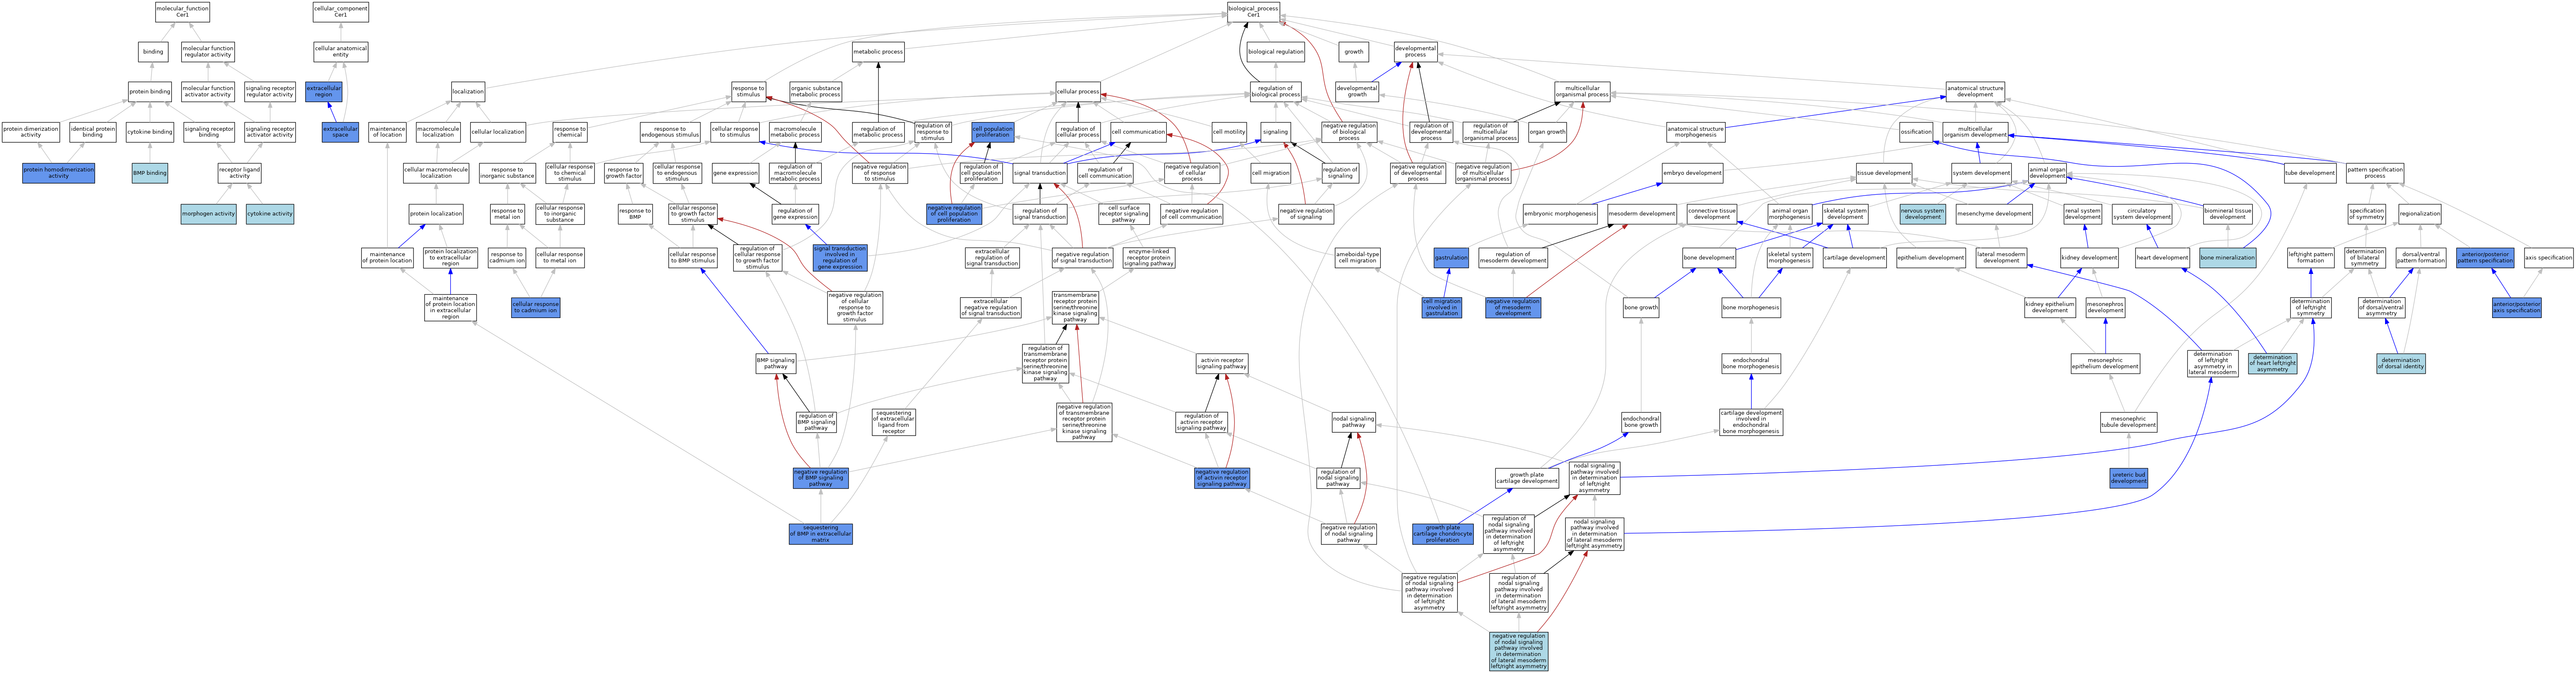Click the 'cell motility' node
The height and width of the screenshot is (673, 2576).
[x=1229, y=132]
